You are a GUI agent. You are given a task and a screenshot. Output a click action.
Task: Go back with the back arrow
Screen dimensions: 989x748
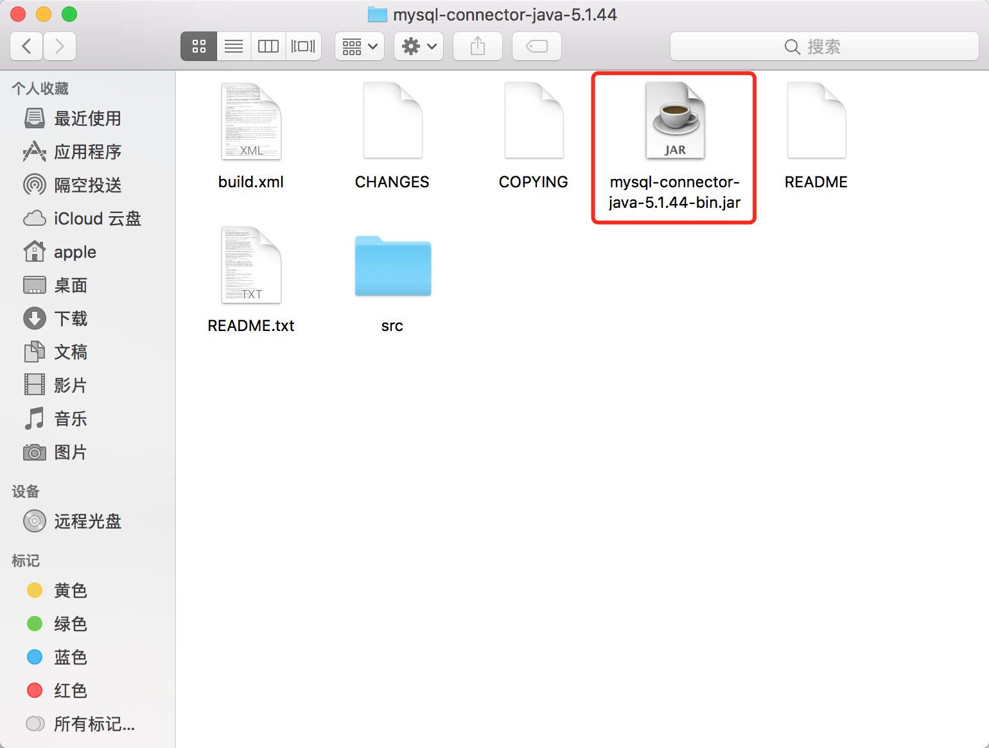[27, 46]
